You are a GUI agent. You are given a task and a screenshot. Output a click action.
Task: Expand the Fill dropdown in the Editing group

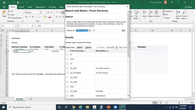coord(168,15)
